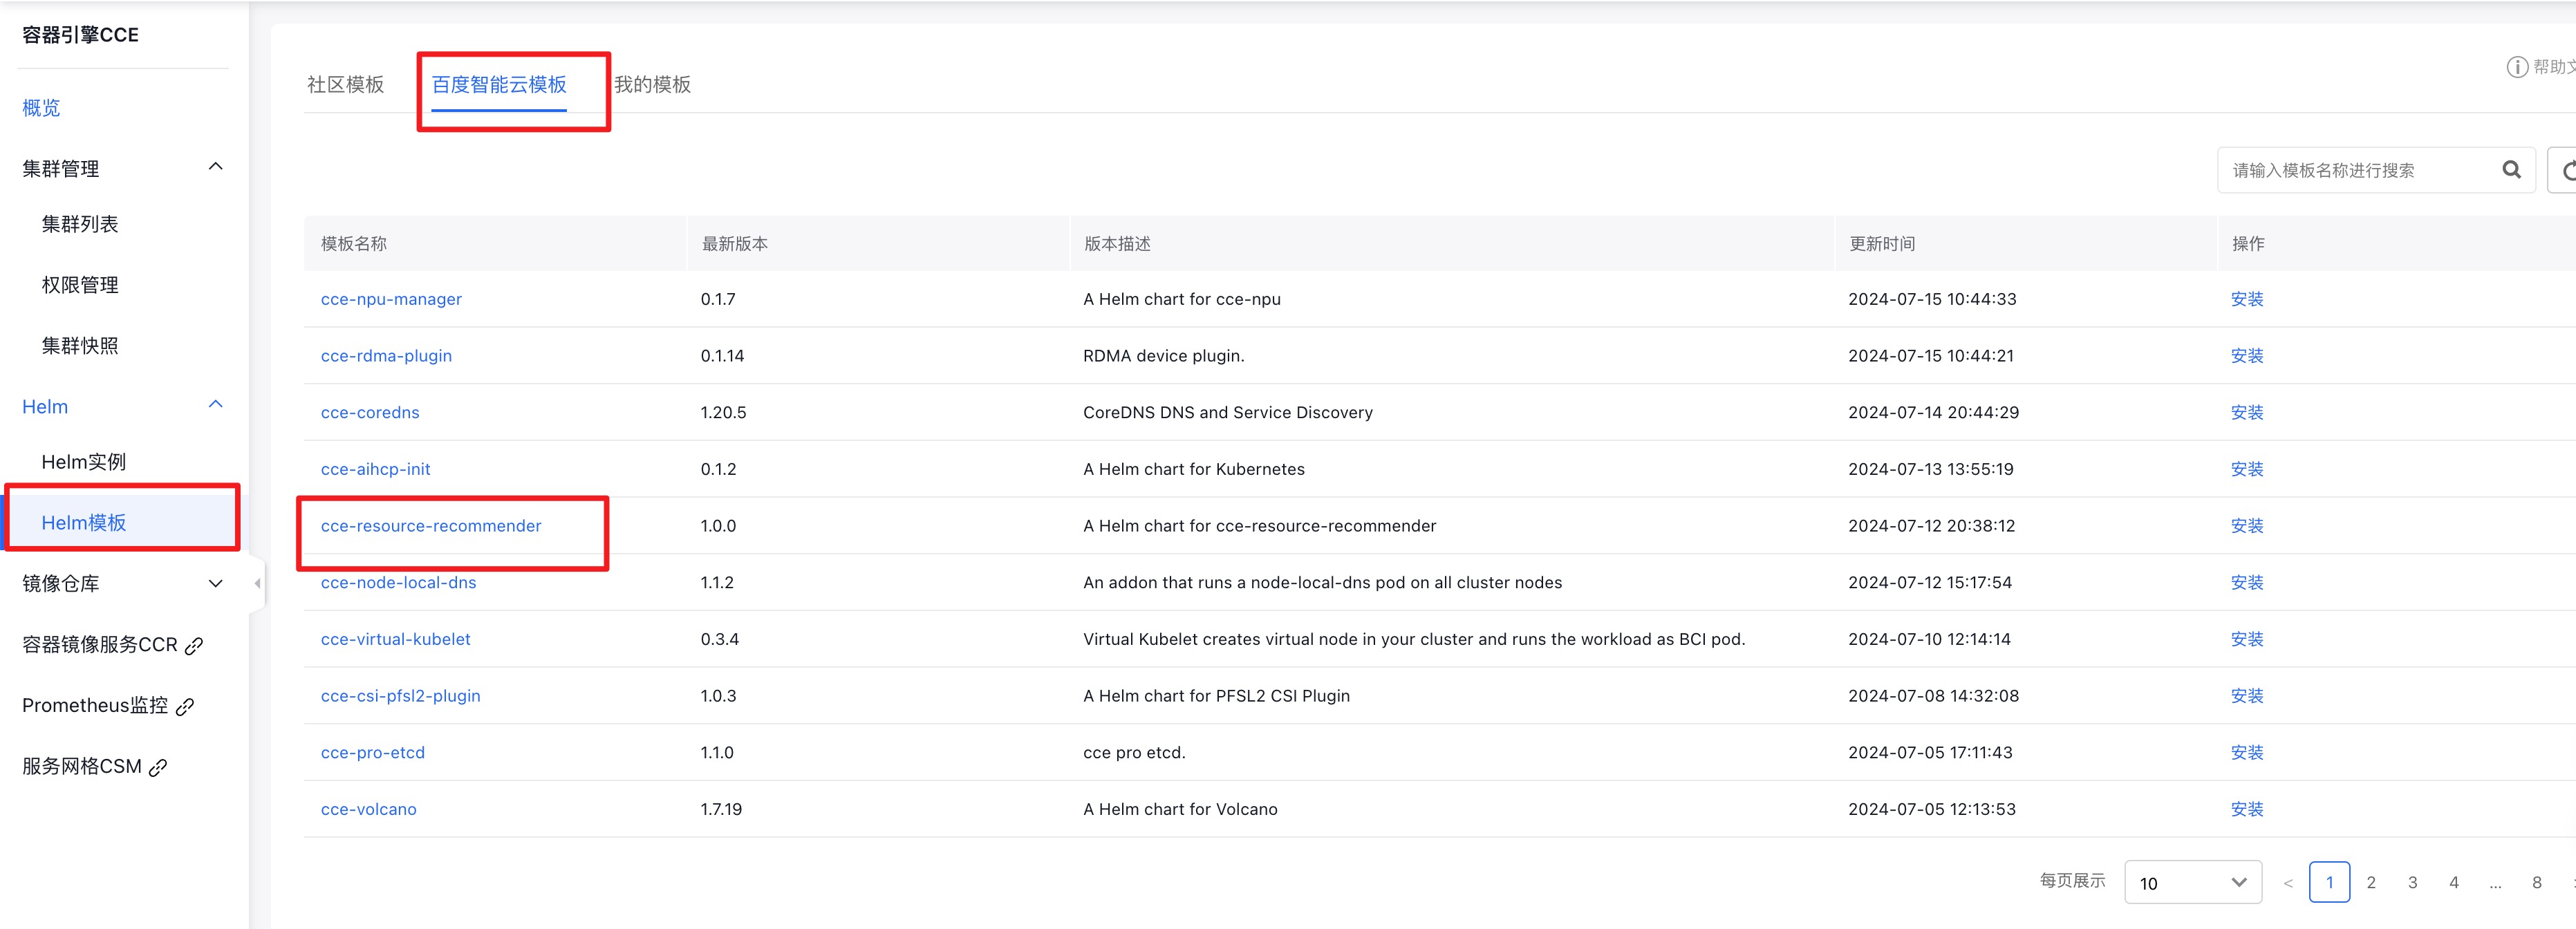The image size is (2576, 929).
Task: Click the 更新时间 column header
Action: (x=1881, y=244)
